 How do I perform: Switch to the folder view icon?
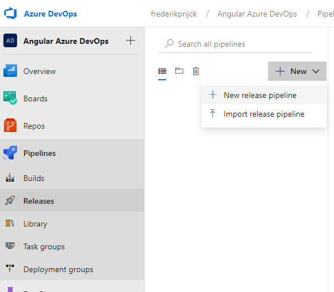point(179,71)
